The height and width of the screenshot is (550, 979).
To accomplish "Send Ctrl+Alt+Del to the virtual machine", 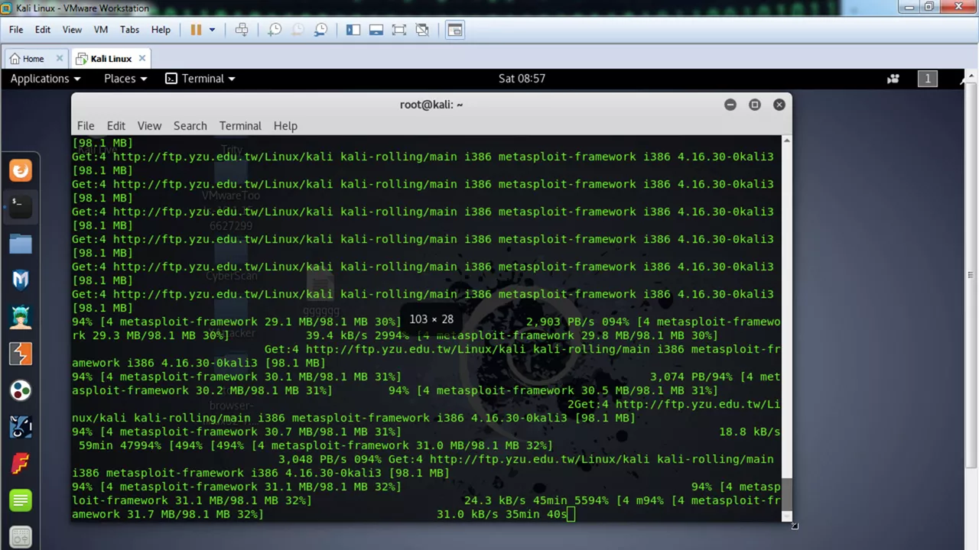I will (242, 30).
